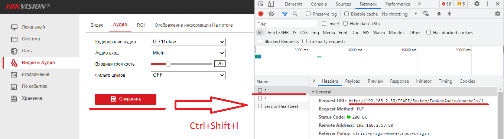Click the Сохранить save button
This screenshot has width=504, height=139.
(x=126, y=99)
